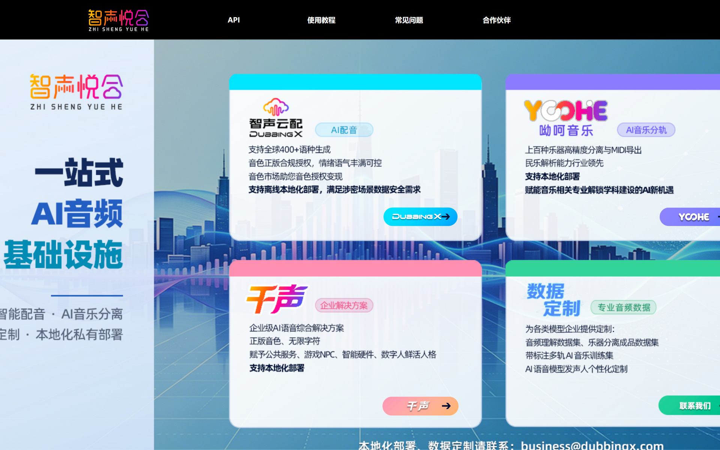Click the AI音频 heading text
This screenshot has width=720, height=450.
click(x=77, y=213)
